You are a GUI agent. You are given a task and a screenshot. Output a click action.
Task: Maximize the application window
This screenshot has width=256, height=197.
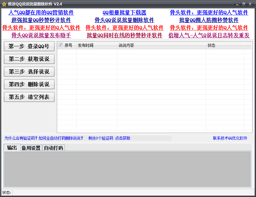[244, 4]
